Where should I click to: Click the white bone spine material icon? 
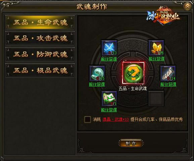[168, 73]
